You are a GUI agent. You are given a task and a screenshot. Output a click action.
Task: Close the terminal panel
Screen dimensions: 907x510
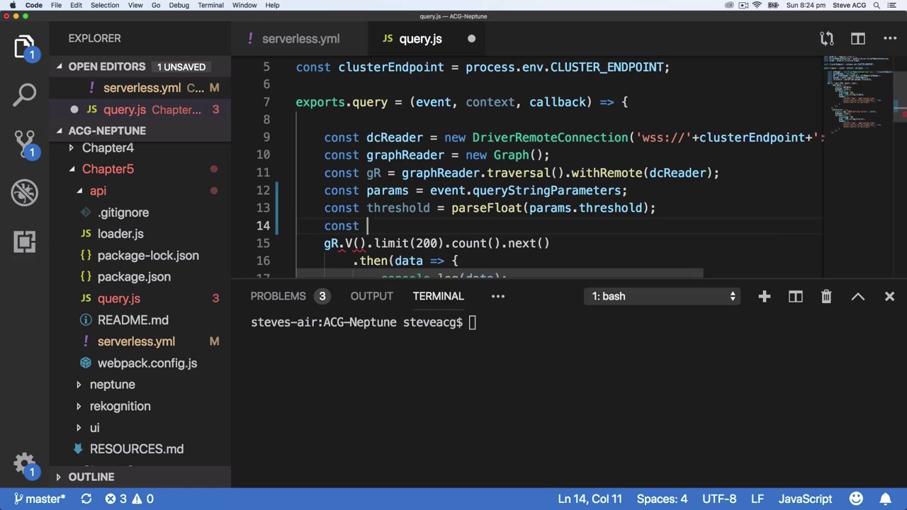(889, 296)
